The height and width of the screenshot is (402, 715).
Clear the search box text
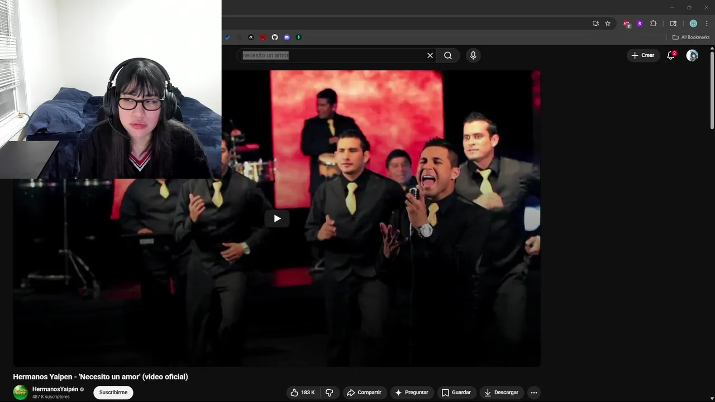tap(430, 55)
